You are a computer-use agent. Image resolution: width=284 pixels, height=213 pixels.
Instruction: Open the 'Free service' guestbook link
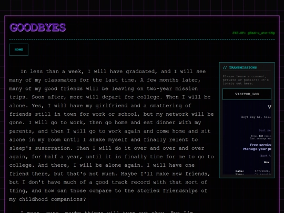coord(261,145)
